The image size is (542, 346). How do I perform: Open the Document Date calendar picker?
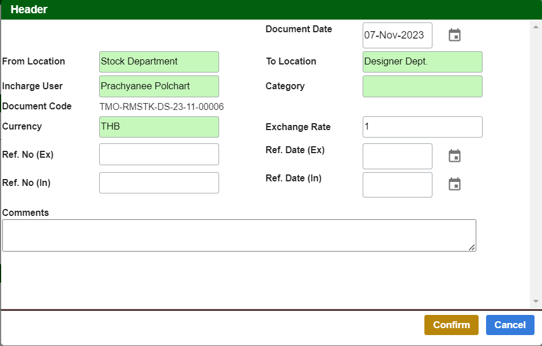click(454, 35)
